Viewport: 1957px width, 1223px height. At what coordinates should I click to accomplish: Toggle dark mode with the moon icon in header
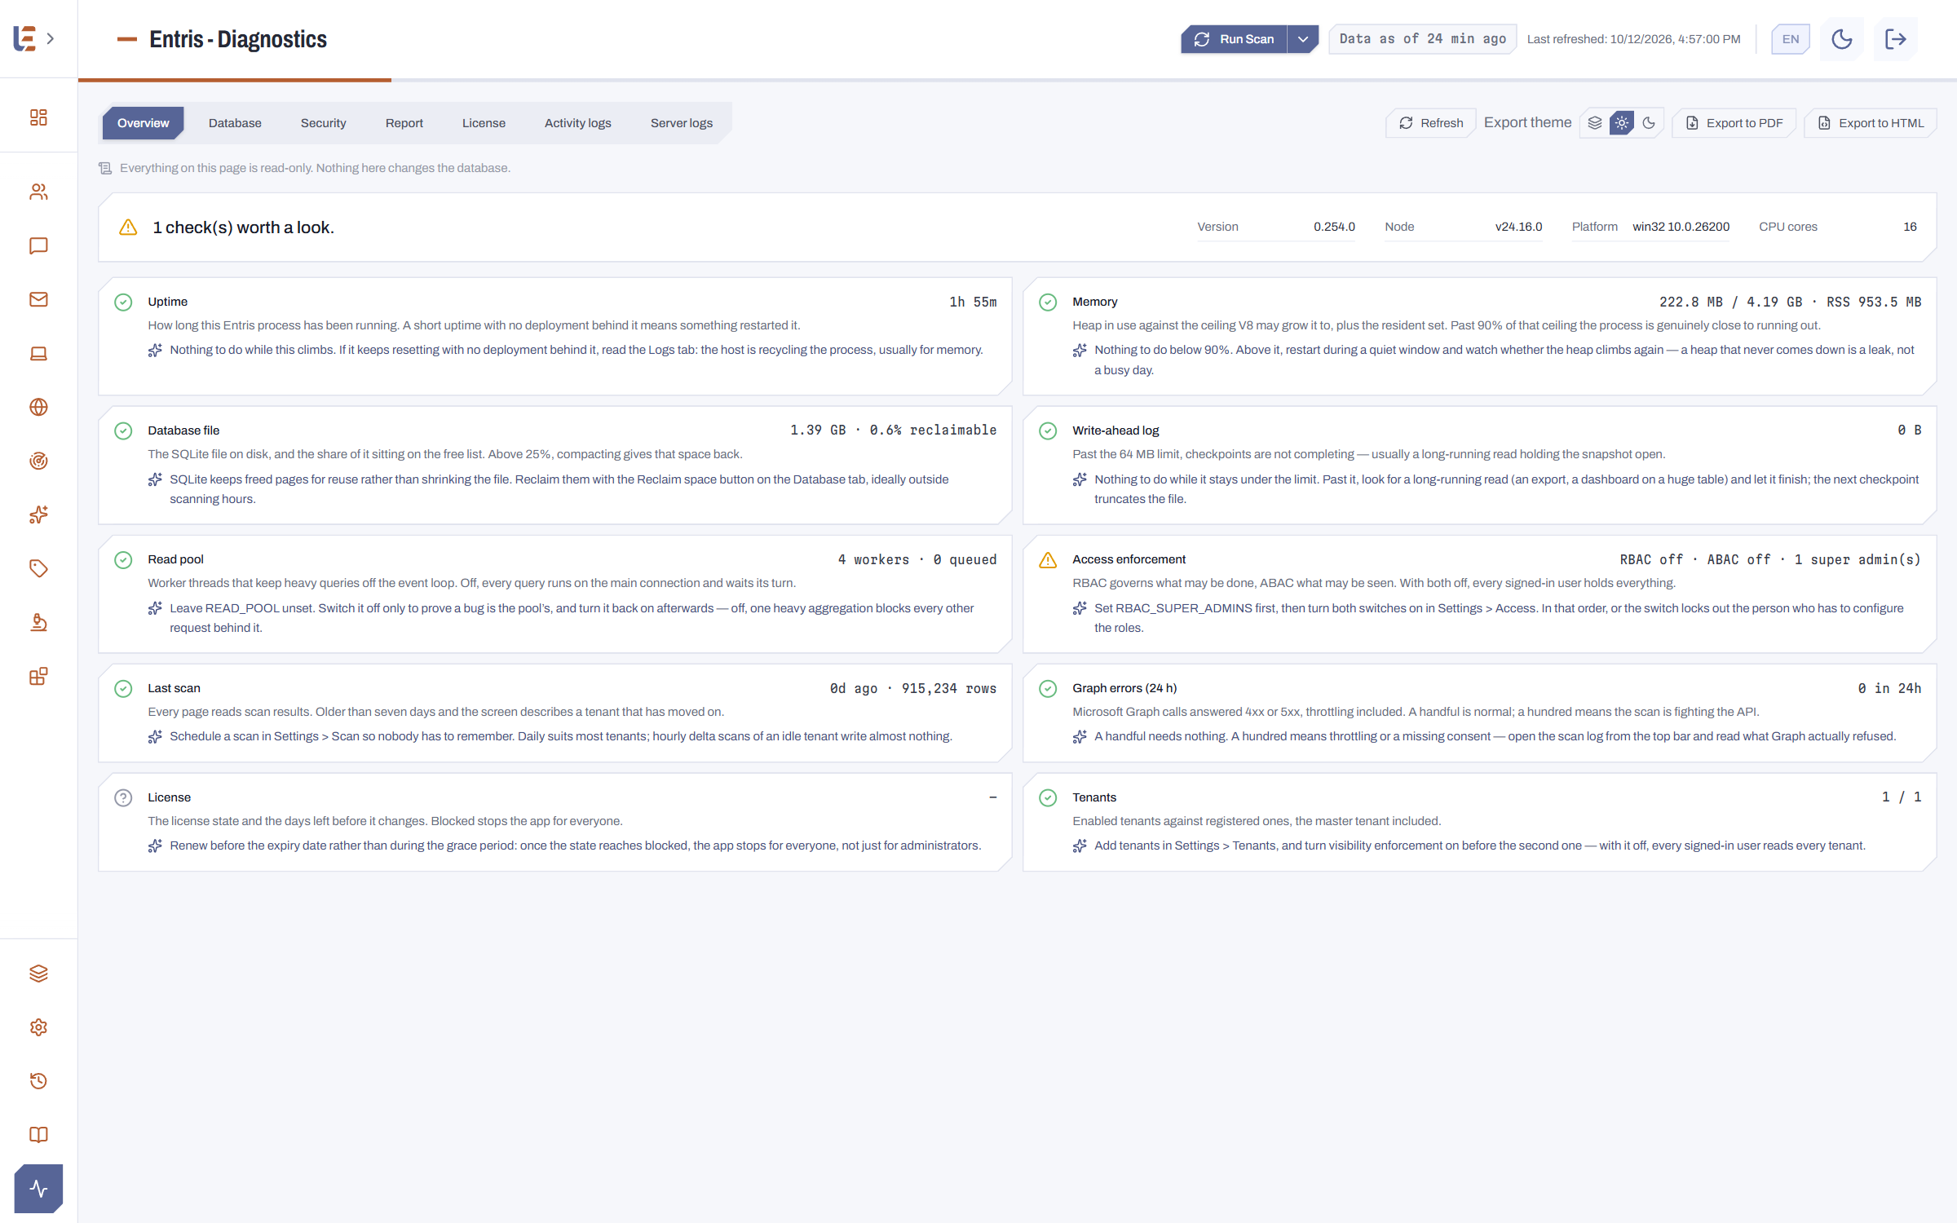coord(1842,39)
